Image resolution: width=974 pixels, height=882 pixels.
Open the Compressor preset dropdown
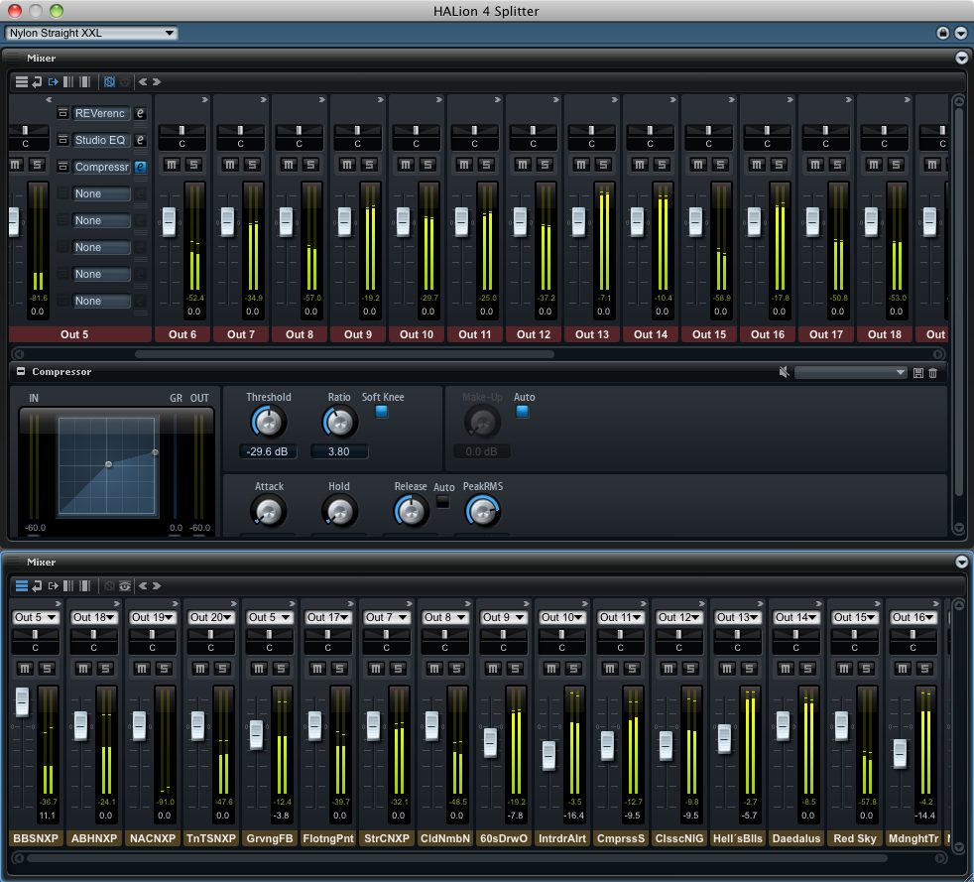850,373
